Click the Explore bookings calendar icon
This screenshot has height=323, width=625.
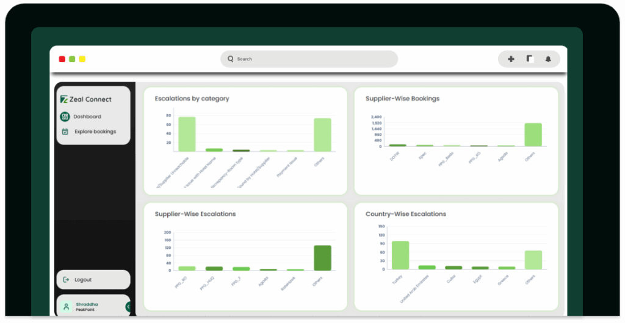point(65,132)
